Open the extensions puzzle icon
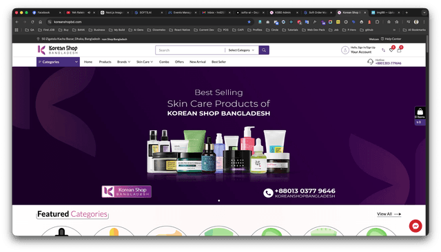 click(377, 21)
